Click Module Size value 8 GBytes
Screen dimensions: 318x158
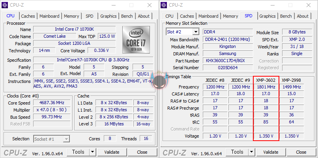tap(297, 32)
